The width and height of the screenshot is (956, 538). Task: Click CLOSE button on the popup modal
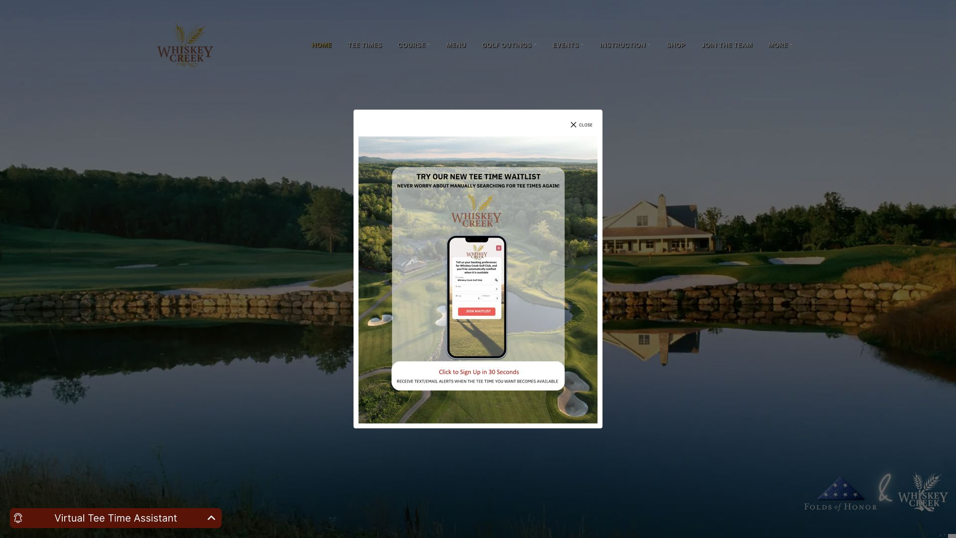(581, 124)
